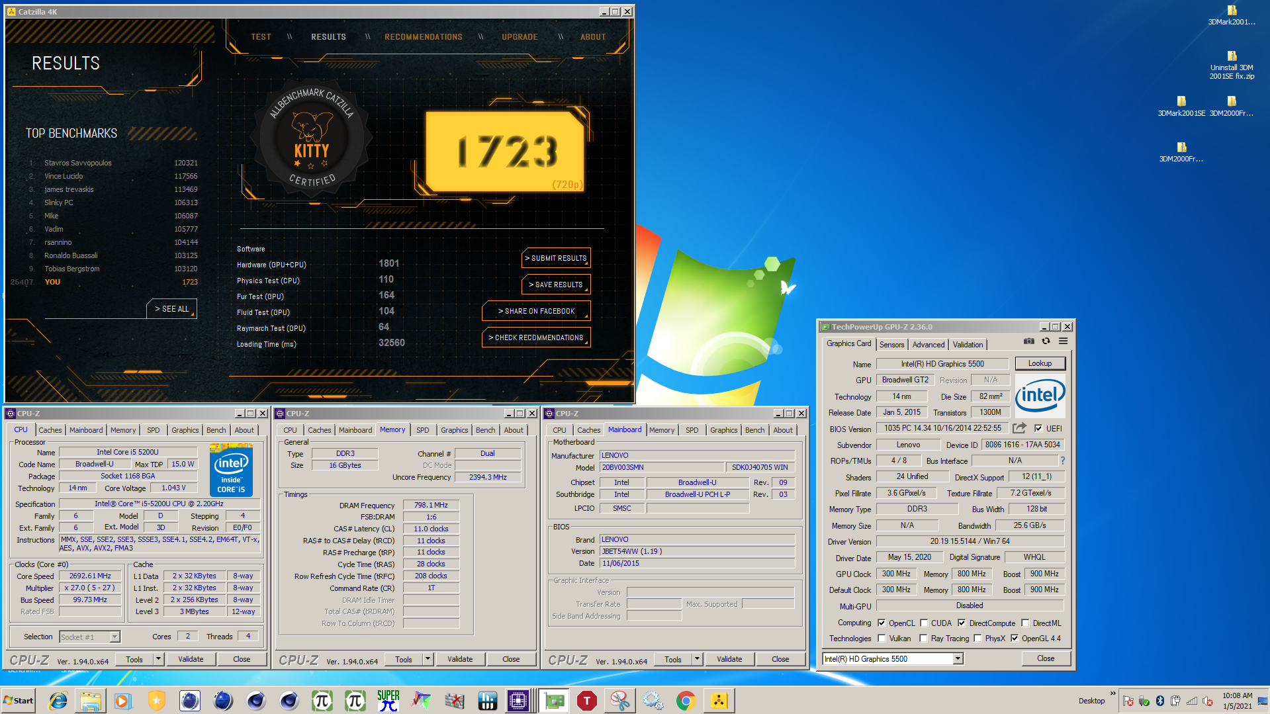
Task: Open Tools dropdown arrow in Memory CPU-Z window
Action: tap(428, 659)
